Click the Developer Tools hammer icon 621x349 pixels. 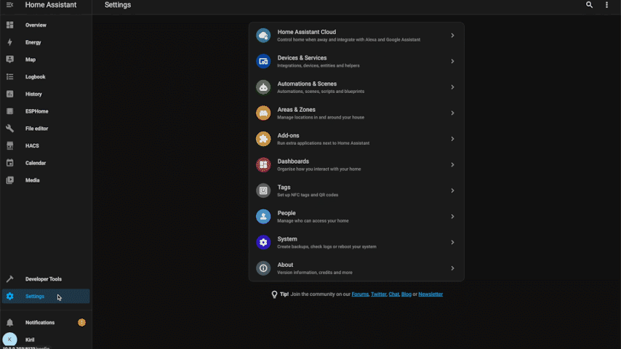click(10, 279)
